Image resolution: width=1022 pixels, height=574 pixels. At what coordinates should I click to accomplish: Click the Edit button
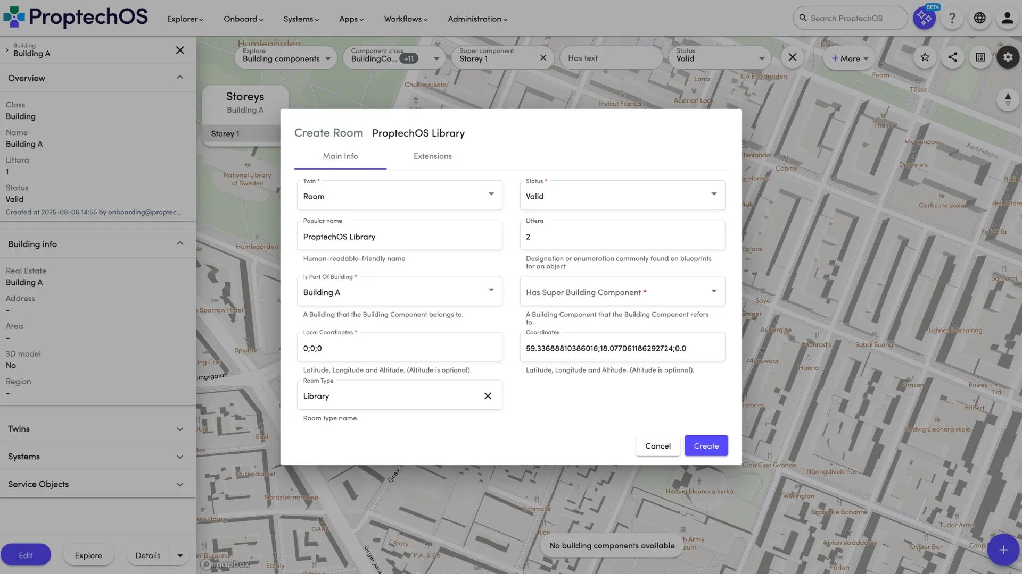tap(26, 555)
